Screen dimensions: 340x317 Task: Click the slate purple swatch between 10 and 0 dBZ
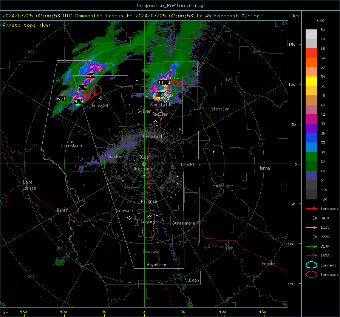pyautogui.click(x=311, y=176)
